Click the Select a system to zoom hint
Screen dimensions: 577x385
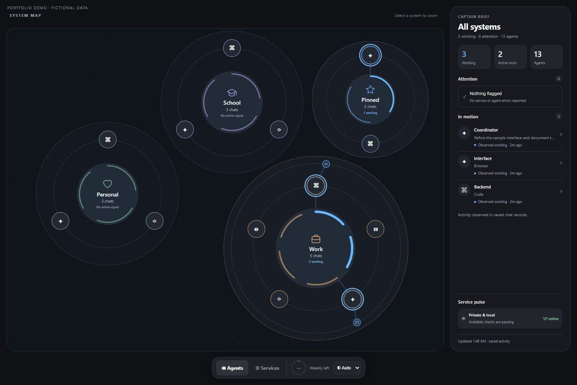(x=416, y=16)
